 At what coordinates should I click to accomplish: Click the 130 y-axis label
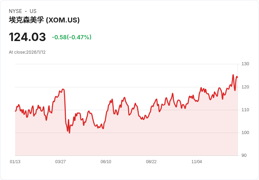click(245, 64)
